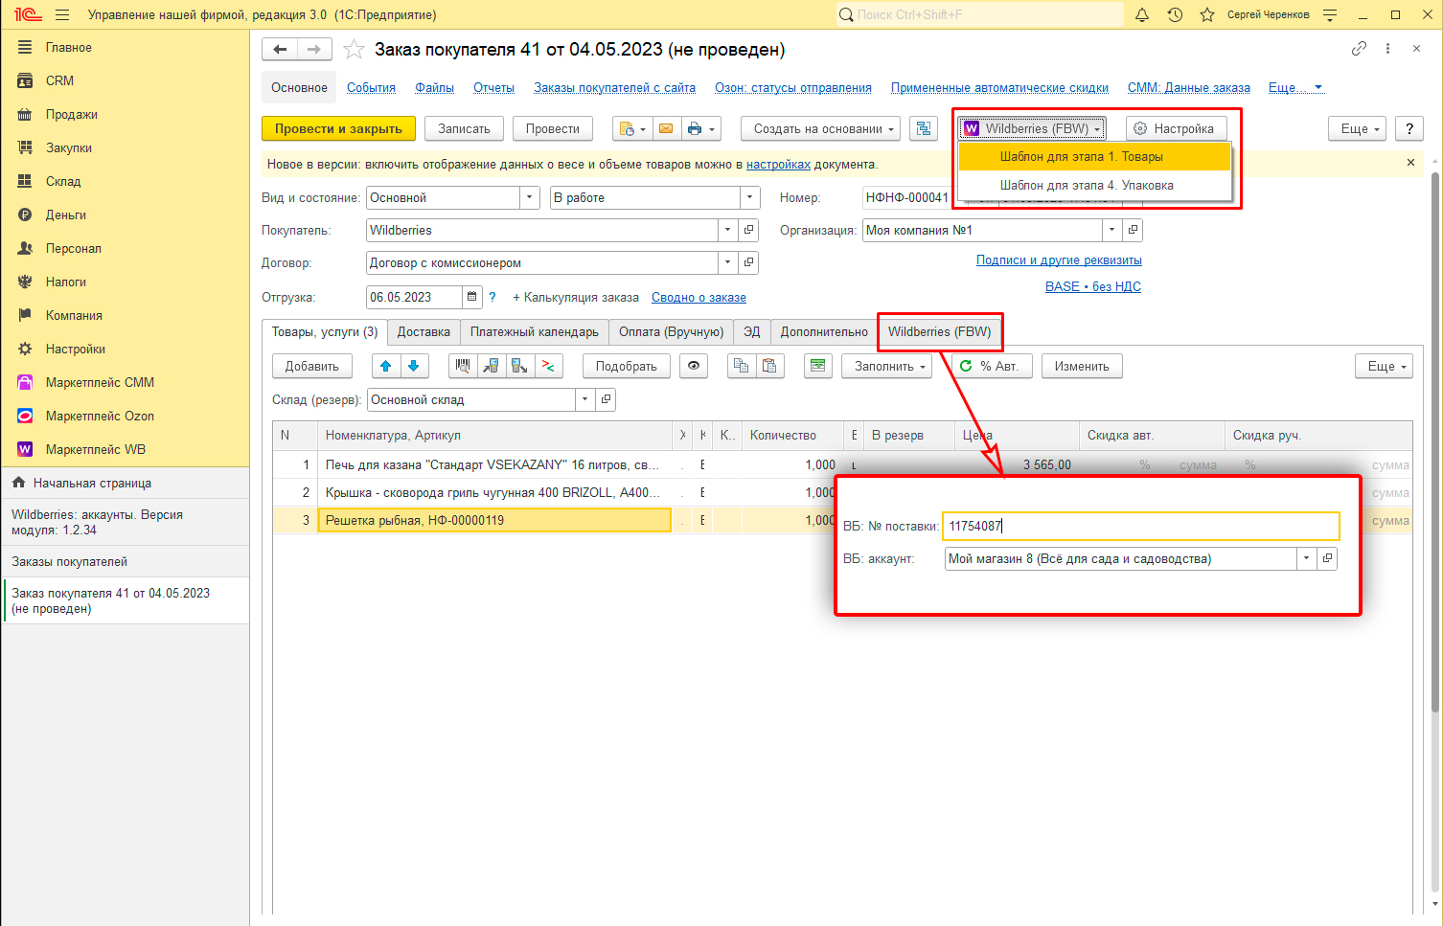Toggle the eye visibility button in toolbar
The image size is (1443, 926).
[694, 366]
